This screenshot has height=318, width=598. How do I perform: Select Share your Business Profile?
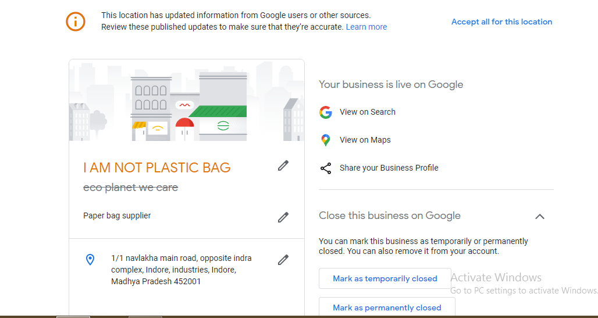pos(389,168)
